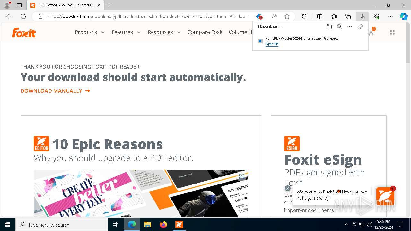Viewport: 411px width, 231px height.
Task: Toggle split screen view
Action: pos(319,16)
